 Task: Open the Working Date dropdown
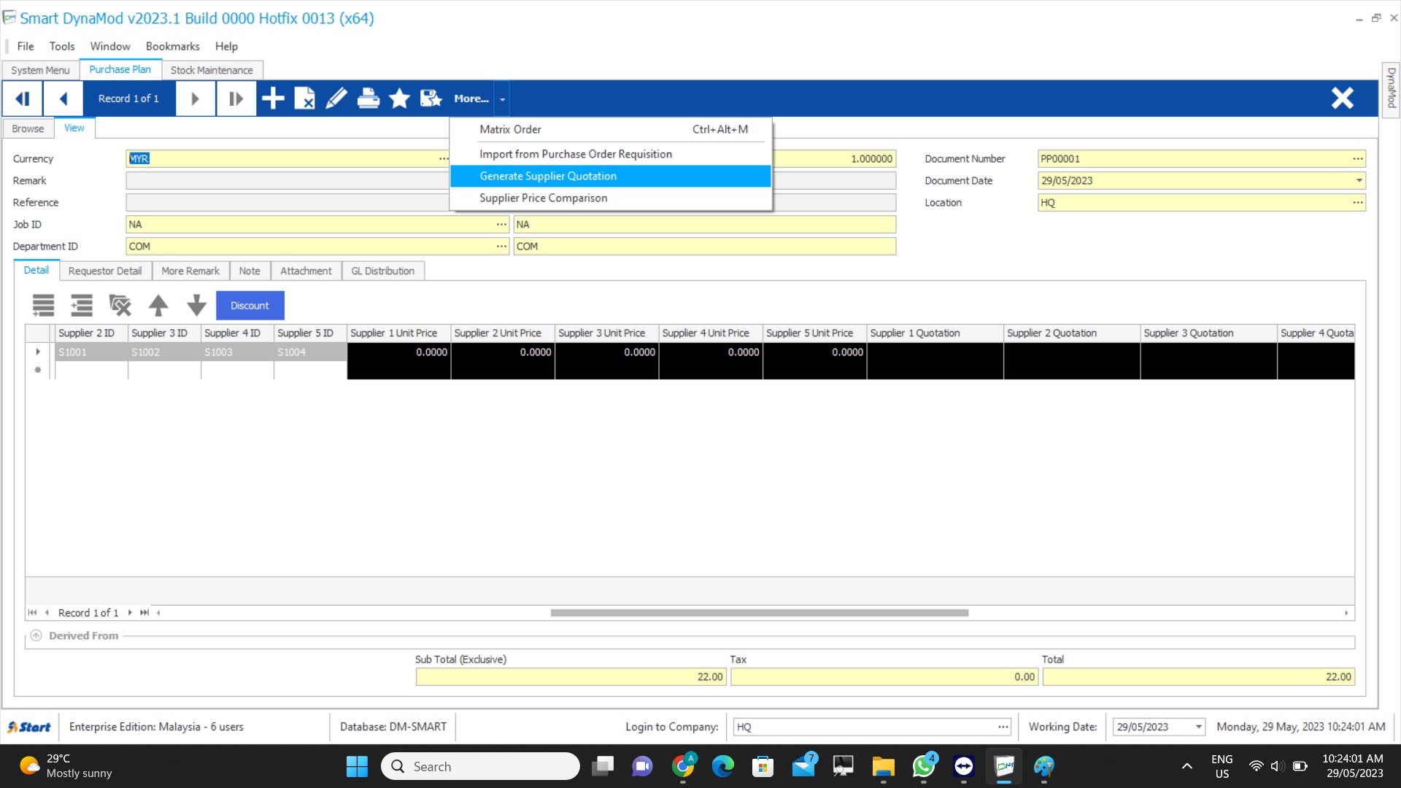coord(1198,727)
